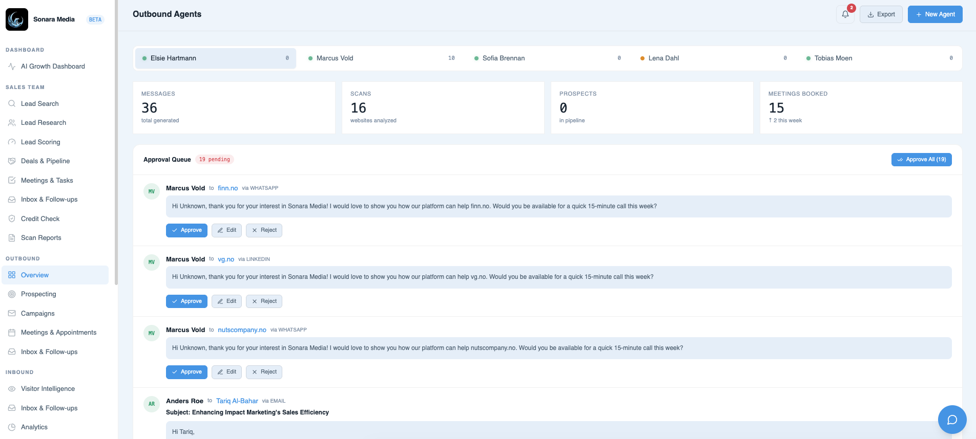Approve the nutscompany.no message
Image resolution: width=976 pixels, height=439 pixels.
tap(186, 372)
